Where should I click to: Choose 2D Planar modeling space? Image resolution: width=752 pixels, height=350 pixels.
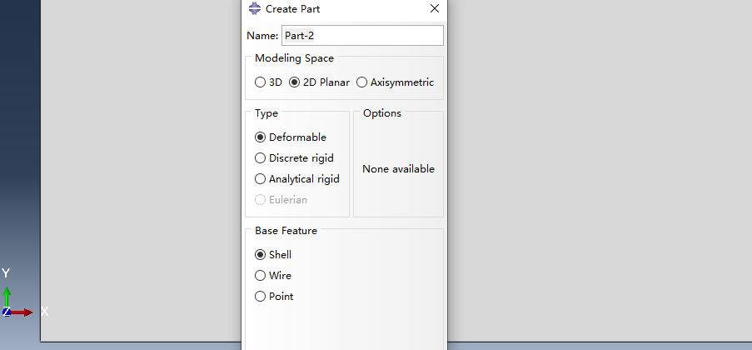[320, 82]
